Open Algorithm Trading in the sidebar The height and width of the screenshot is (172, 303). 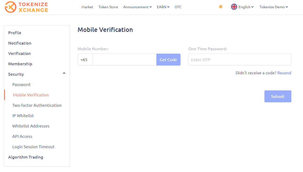[26, 157]
